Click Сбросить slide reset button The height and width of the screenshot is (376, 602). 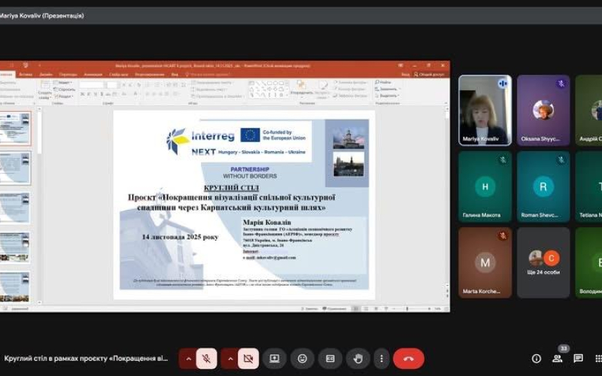[x=65, y=89]
